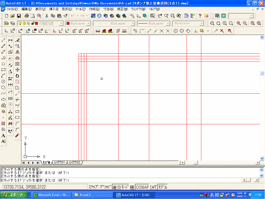Click the Snap to Endpoint icon
Viewport: 265px width, 199px height.
coord(149,31)
